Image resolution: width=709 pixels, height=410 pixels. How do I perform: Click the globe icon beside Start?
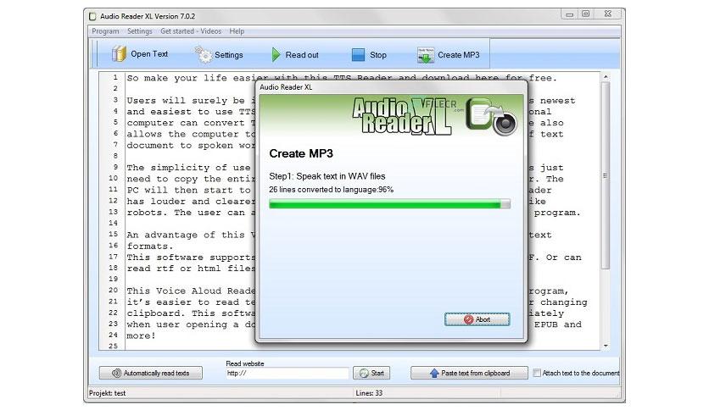364,373
